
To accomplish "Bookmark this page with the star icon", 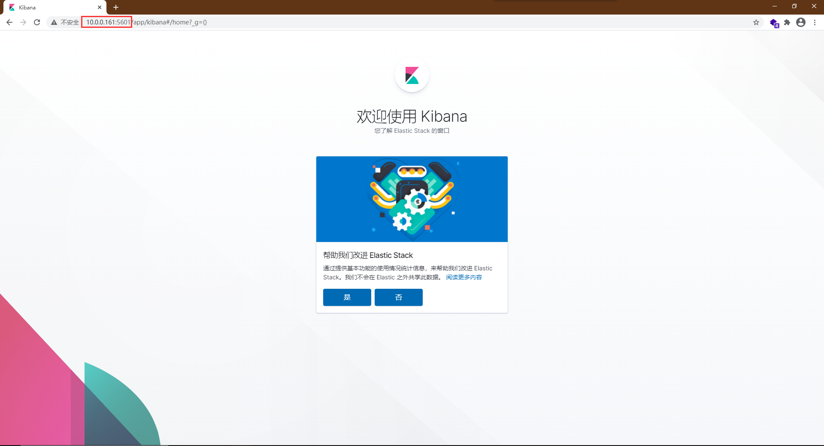I will pos(756,22).
